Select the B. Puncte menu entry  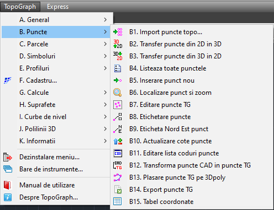56,32
